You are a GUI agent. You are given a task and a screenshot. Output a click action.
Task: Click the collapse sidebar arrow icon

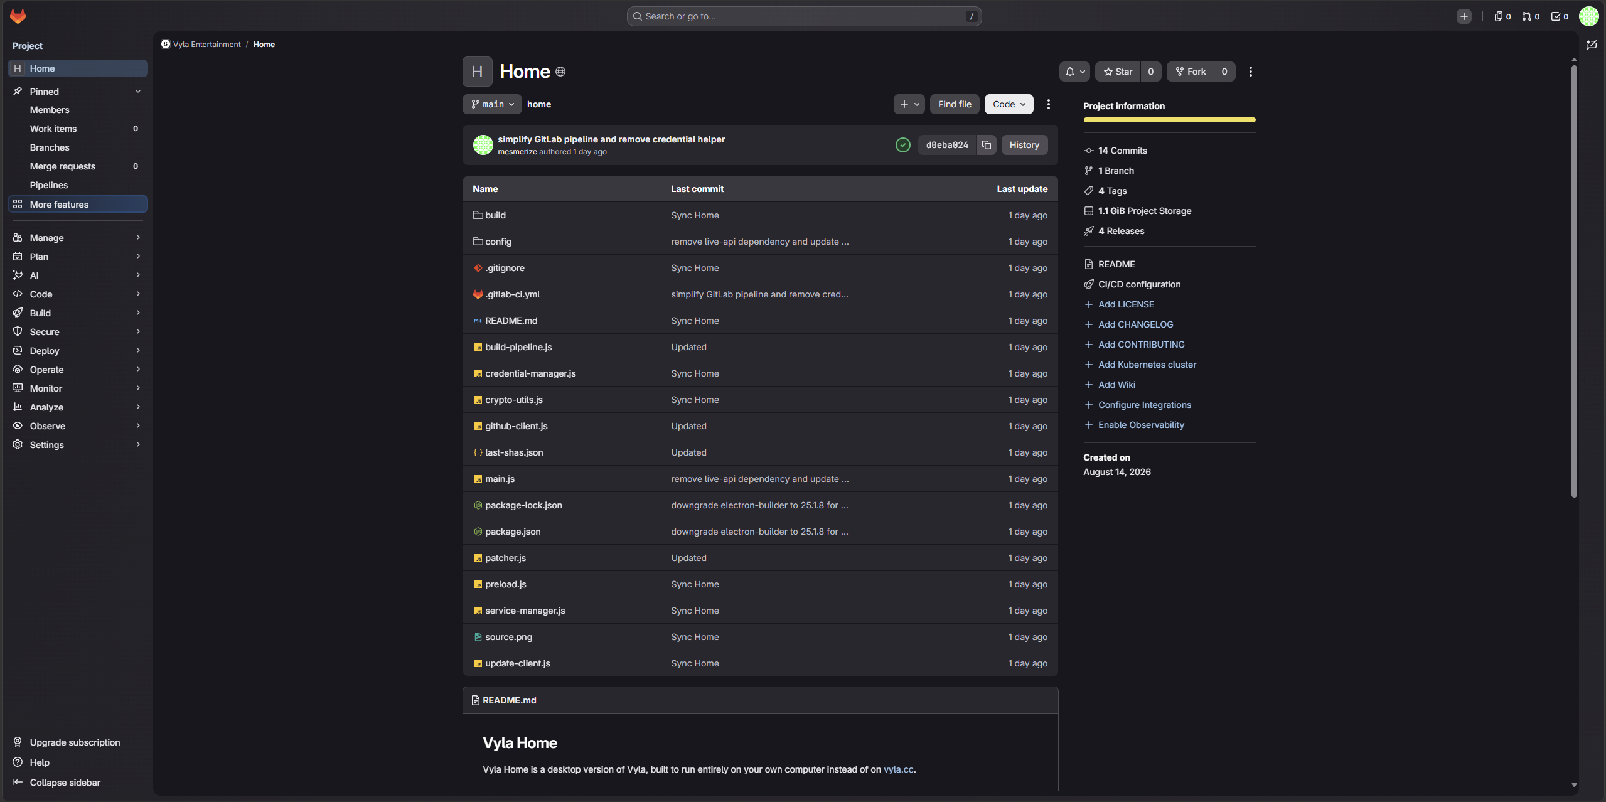18,782
